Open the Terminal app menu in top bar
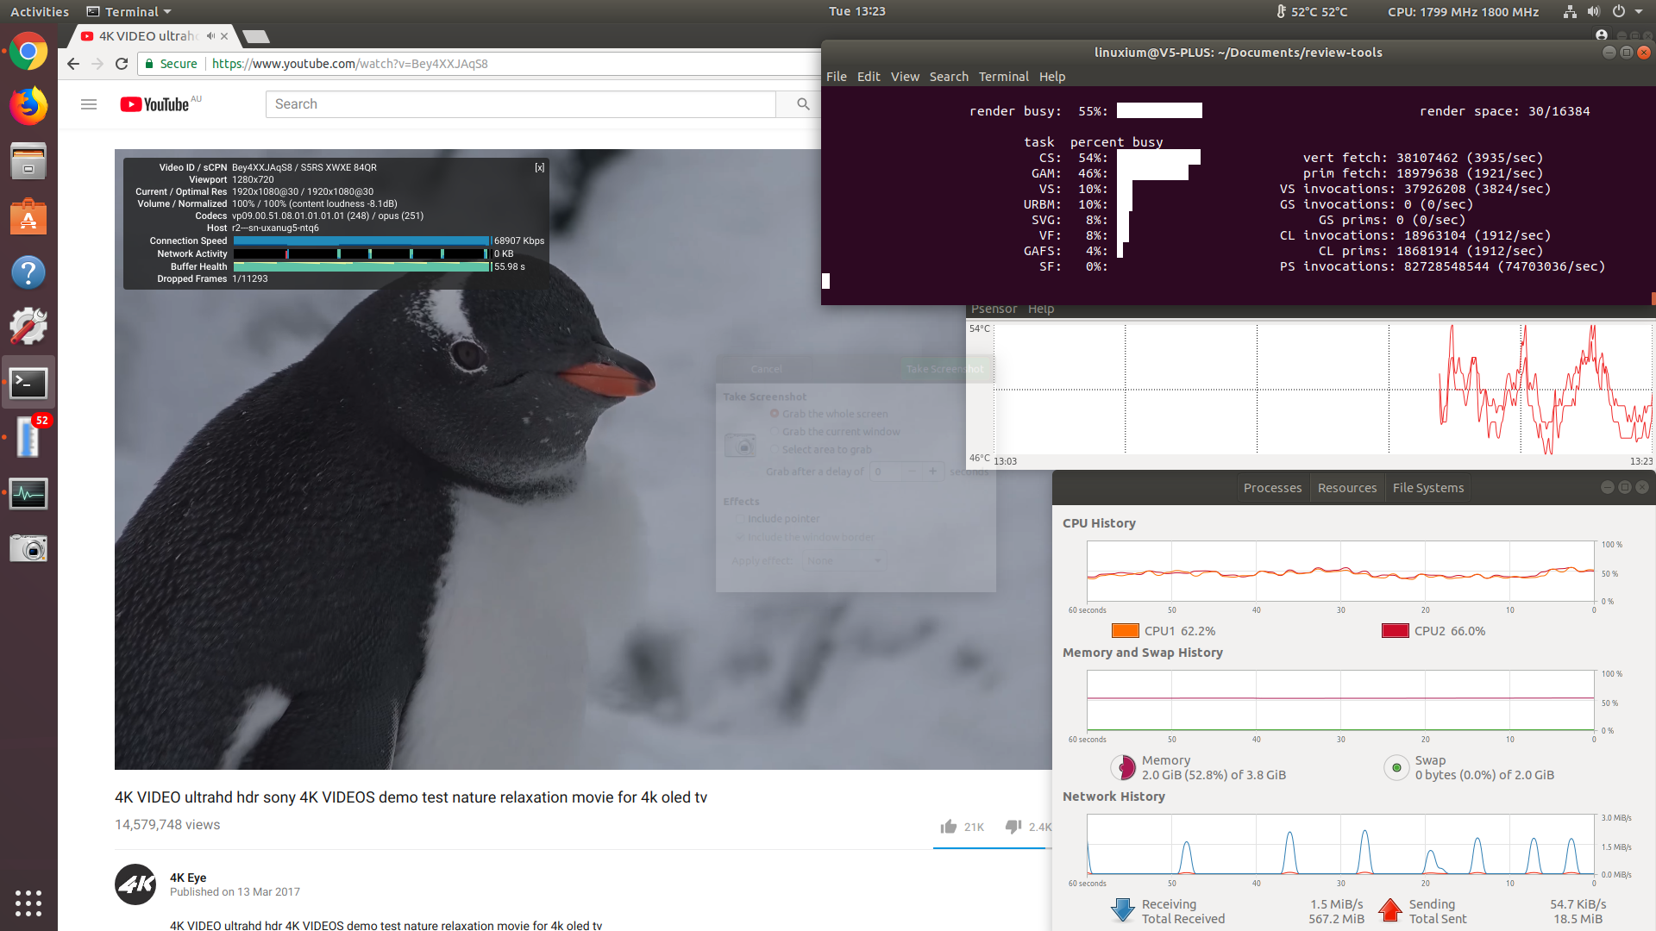The height and width of the screenshot is (931, 1656). tap(129, 12)
